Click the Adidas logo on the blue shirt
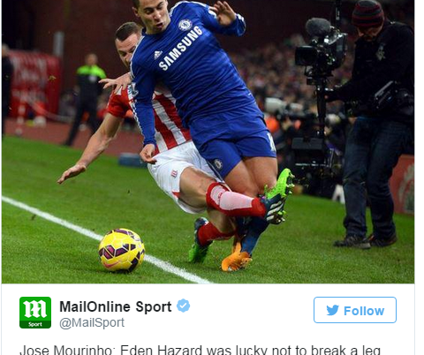Screen dimensions: 424x355 click(x=158, y=55)
